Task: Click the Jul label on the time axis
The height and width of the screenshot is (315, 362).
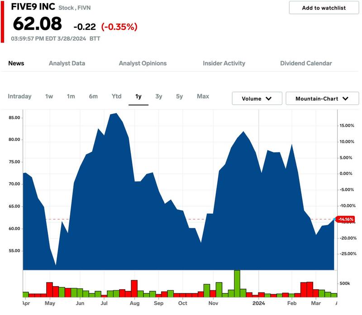Action: coord(104,303)
